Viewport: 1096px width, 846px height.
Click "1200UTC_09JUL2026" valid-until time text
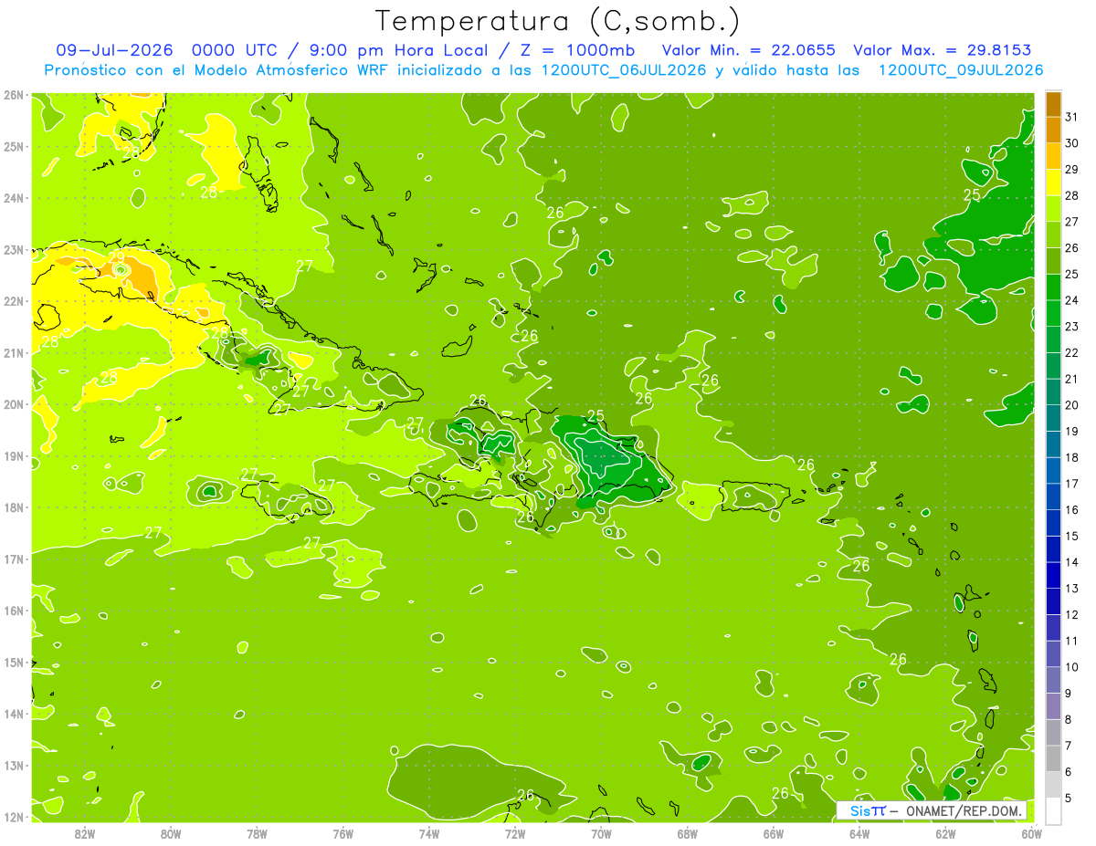(960, 70)
